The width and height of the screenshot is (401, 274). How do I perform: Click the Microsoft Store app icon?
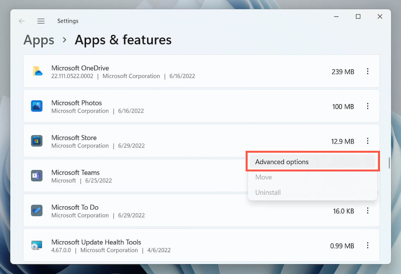(x=37, y=141)
